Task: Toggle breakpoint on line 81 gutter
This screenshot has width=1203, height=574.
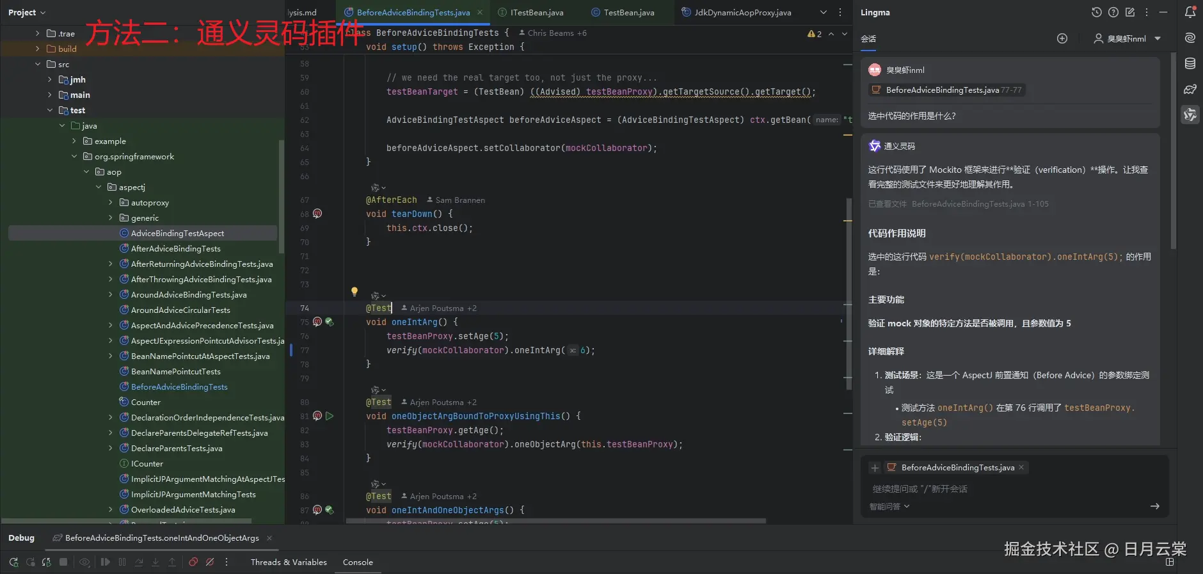Action: [317, 416]
